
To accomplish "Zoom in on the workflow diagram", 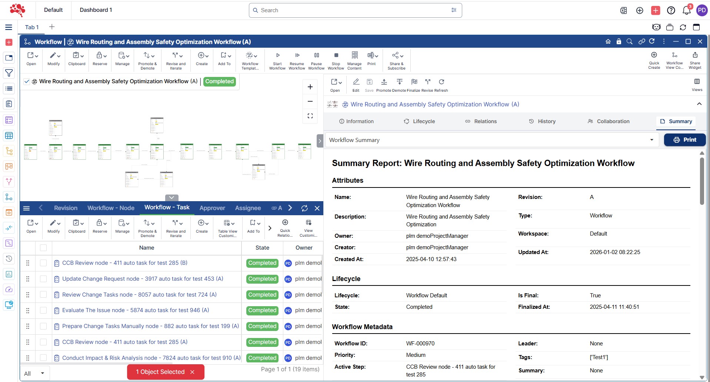I will [310, 87].
